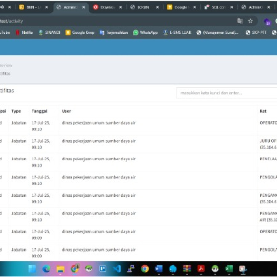The width and height of the screenshot is (277, 277).
Task: Open File Explorer from the taskbar
Action: point(60,269)
